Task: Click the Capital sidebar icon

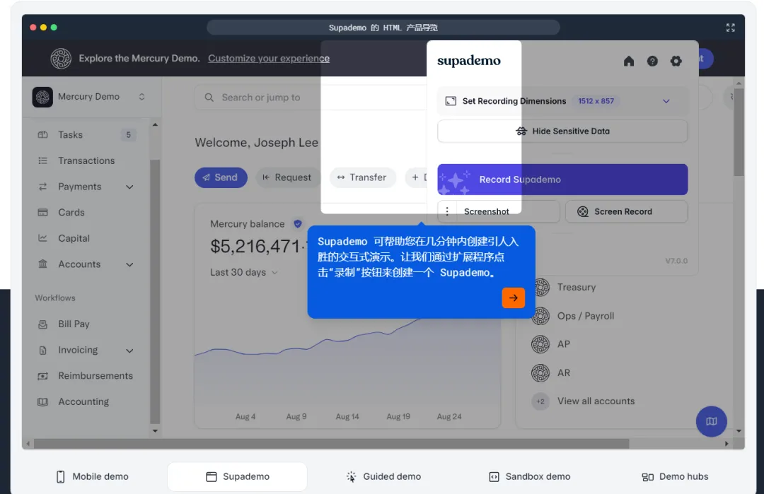Action: pyautogui.click(x=44, y=238)
